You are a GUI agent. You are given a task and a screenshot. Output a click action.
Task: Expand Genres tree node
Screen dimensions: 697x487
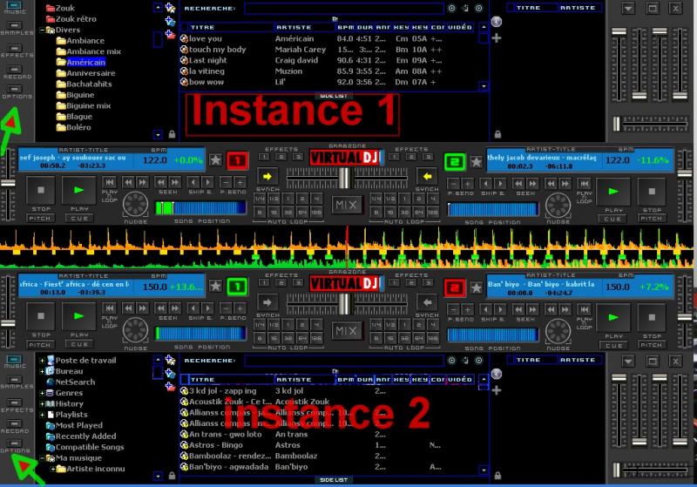[x=42, y=393]
